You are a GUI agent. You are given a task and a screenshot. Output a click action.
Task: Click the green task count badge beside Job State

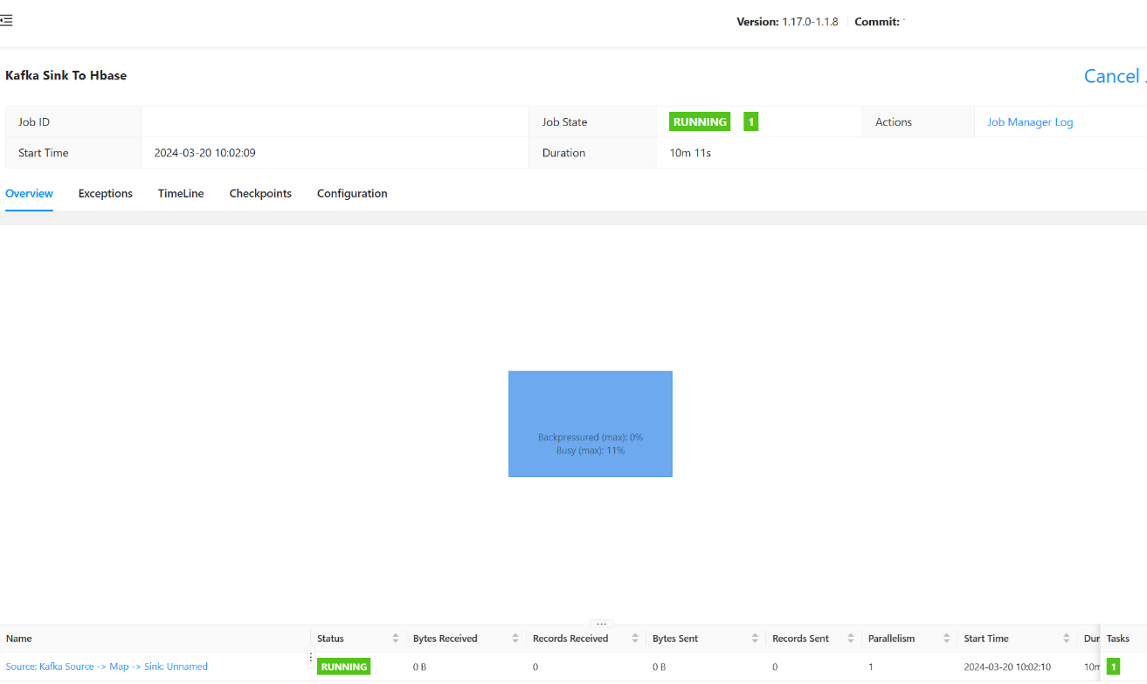click(x=751, y=122)
